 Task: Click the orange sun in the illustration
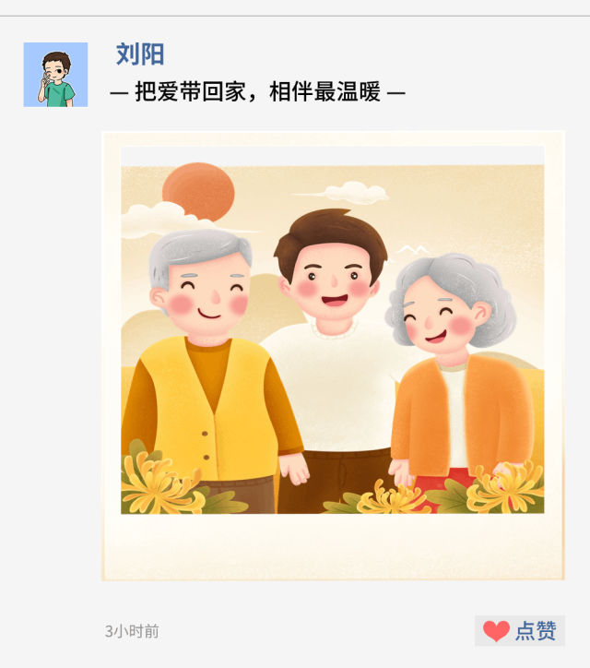point(198,192)
